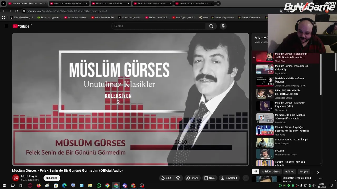The width and height of the screenshot is (337, 189).
Task: Open a new browser tab
Action: [218, 3]
